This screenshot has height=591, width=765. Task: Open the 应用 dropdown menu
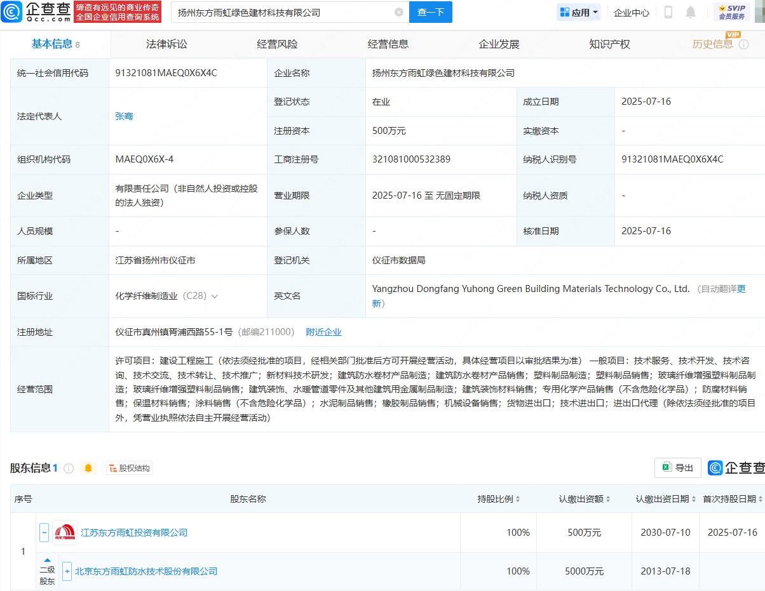point(579,12)
